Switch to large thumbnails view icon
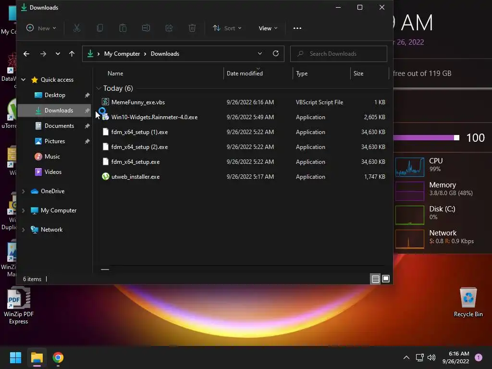 pyautogui.click(x=386, y=279)
